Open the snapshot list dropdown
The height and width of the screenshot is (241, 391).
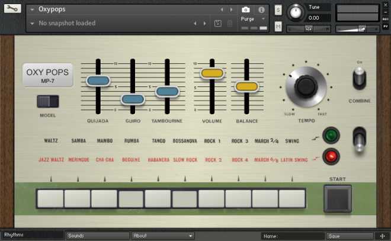tap(32, 23)
